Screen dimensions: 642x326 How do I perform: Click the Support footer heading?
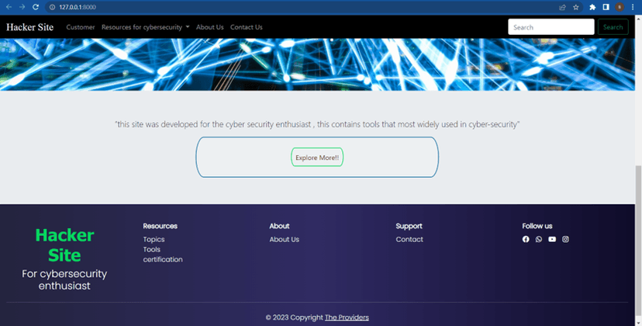[409, 226]
